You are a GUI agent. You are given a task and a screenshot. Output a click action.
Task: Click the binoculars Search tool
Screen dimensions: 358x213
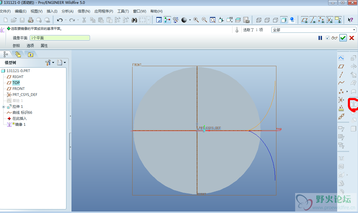click(134, 20)
